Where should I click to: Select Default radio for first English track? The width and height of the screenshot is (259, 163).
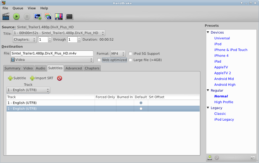pos(141,103)
